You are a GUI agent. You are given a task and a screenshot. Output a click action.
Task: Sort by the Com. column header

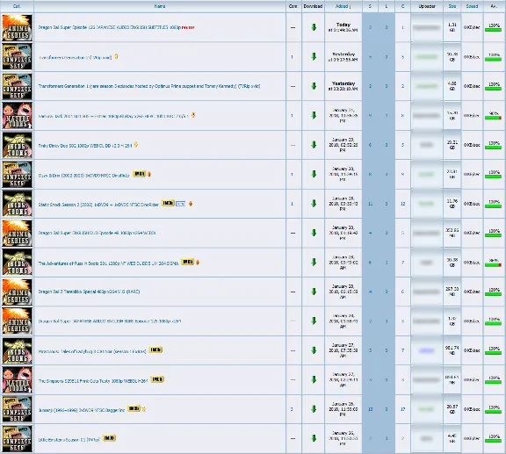coord(293,6)
